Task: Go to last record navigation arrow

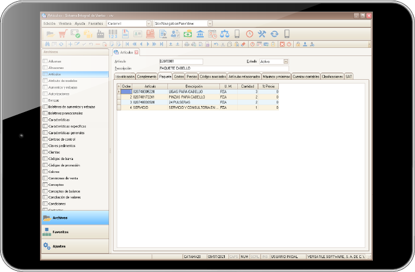Action: pos(162,44)
